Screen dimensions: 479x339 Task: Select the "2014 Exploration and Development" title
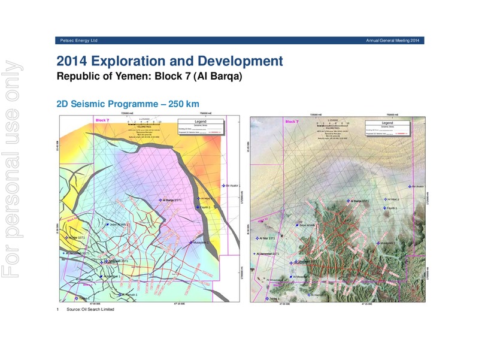click(170, 61)
